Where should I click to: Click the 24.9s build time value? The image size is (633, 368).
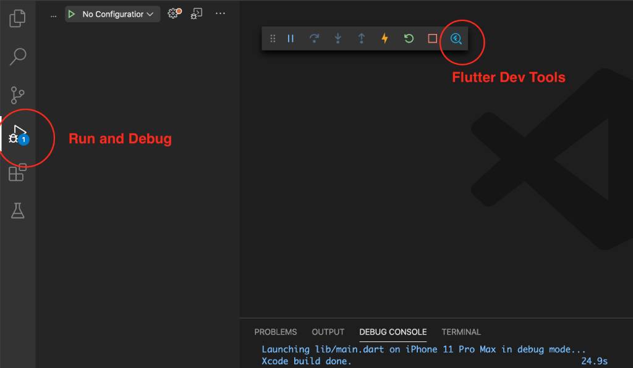pos(594,361)
